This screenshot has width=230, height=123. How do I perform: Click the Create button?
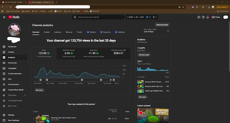tap(216, 17)
